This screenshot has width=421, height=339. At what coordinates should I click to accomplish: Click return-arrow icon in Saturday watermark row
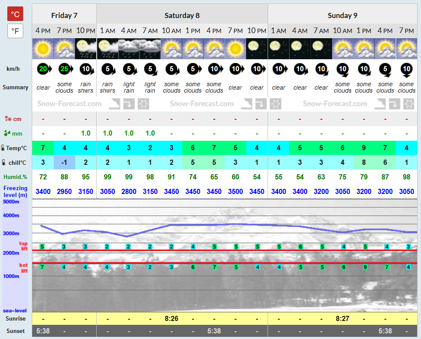[261, 104]
